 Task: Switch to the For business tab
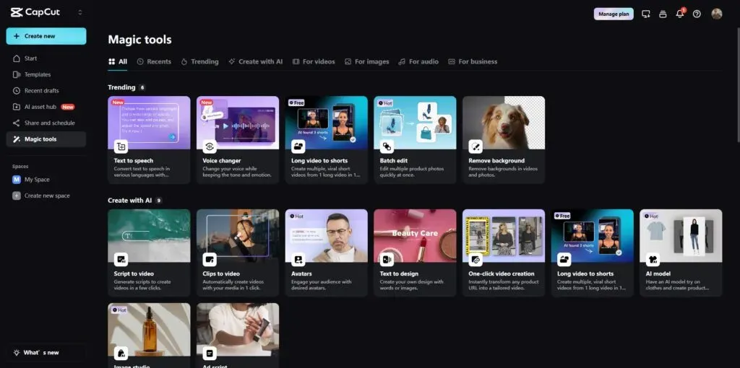(x=473, y=62)
